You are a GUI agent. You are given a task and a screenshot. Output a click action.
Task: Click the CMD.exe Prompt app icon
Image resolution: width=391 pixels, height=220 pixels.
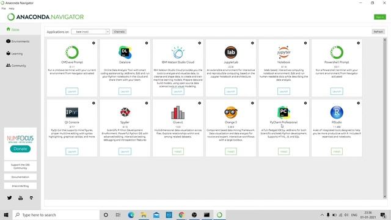[x=72, y=52]
